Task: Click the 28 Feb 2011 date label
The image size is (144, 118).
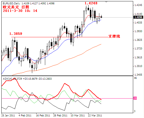Action: [60, 116]
